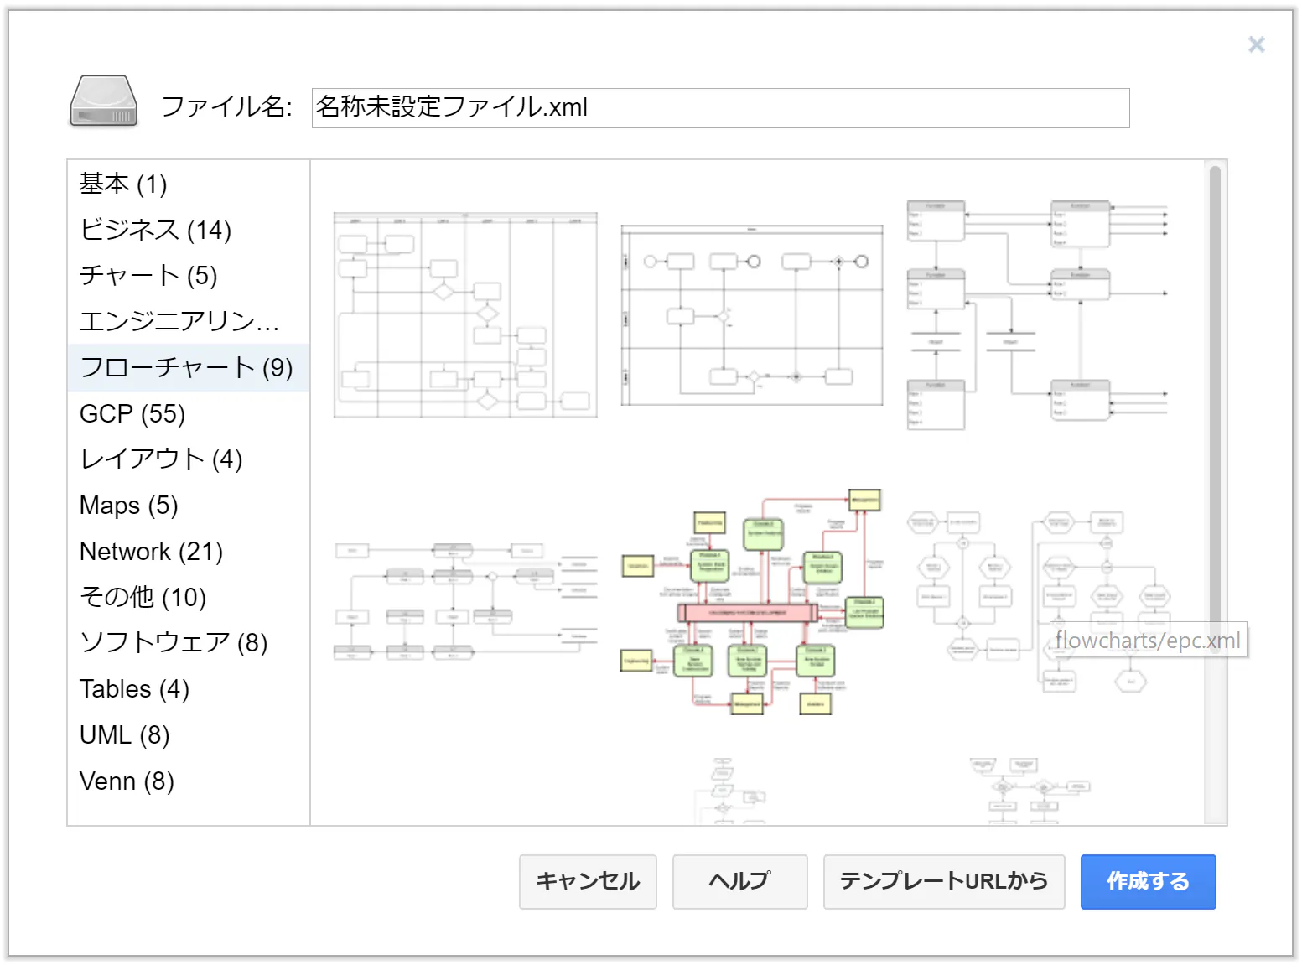
Task: Select the ソフトウェア (8) category
Action: 189,642
